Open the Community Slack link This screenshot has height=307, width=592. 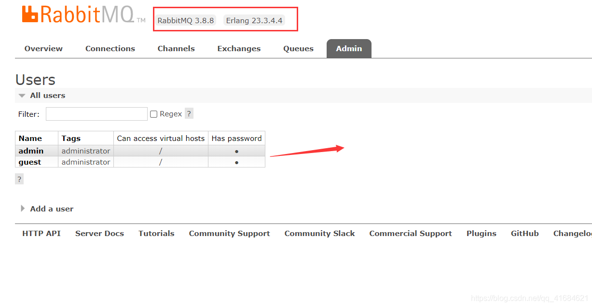[x=319, y=233]
